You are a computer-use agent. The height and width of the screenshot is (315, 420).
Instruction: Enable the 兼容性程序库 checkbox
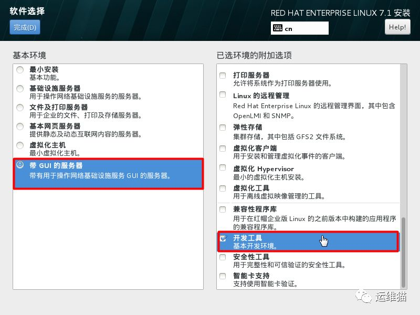223,209
